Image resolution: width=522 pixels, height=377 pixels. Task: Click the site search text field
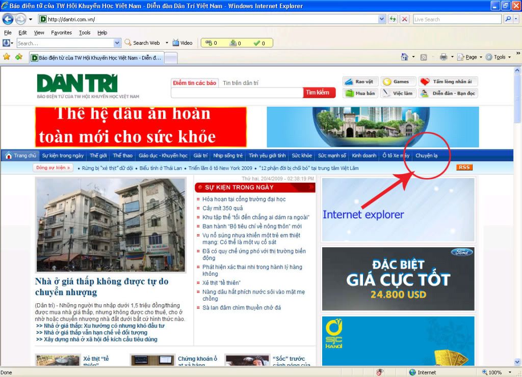click(x=237, y=93)
